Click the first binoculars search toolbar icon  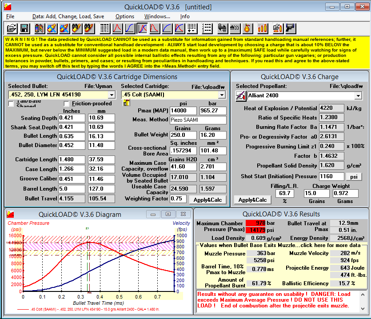click(x=77, y=28)
